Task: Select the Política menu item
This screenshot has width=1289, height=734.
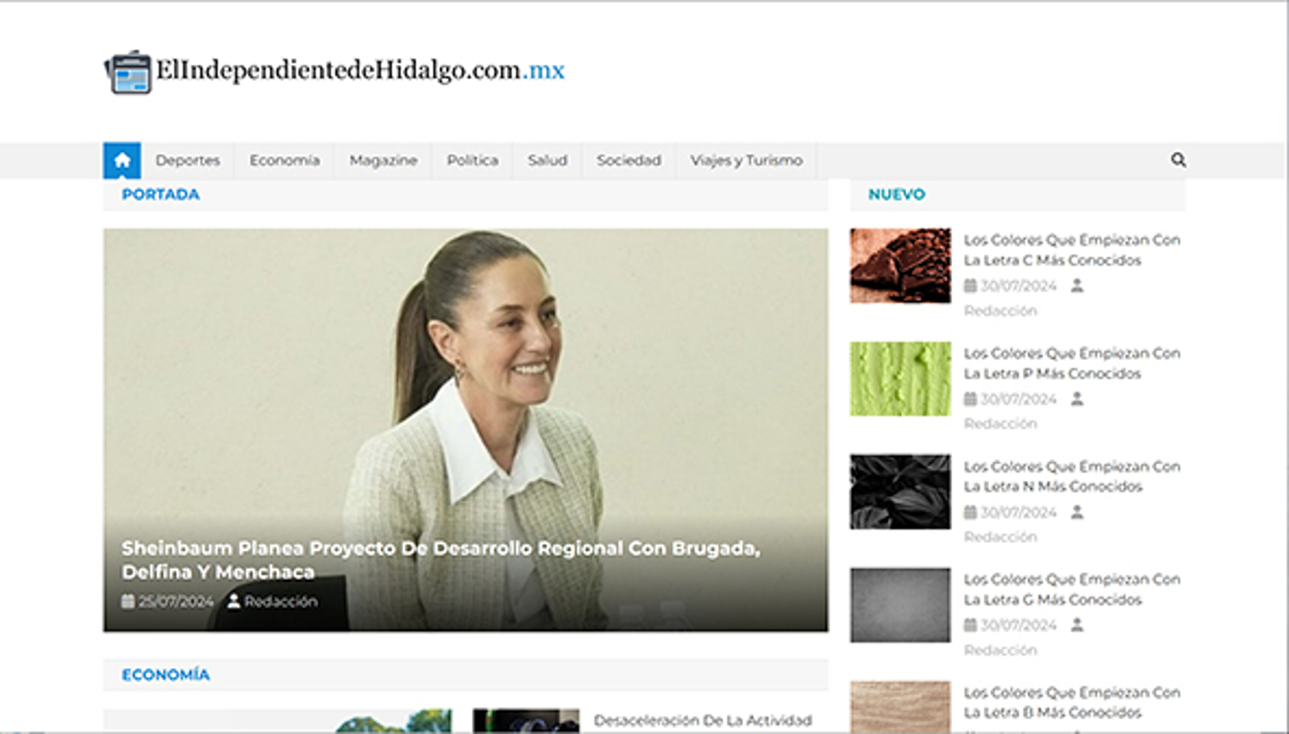Action: click(472, 160)
